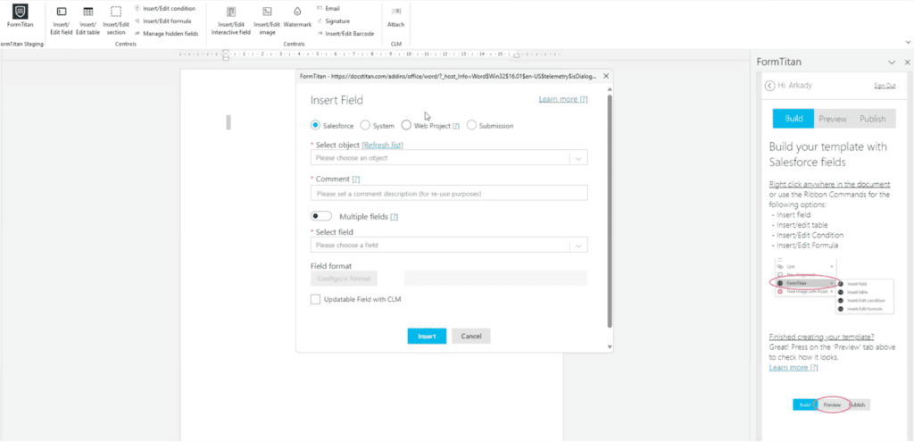Open Learn more link in dialog

point(563,99)
